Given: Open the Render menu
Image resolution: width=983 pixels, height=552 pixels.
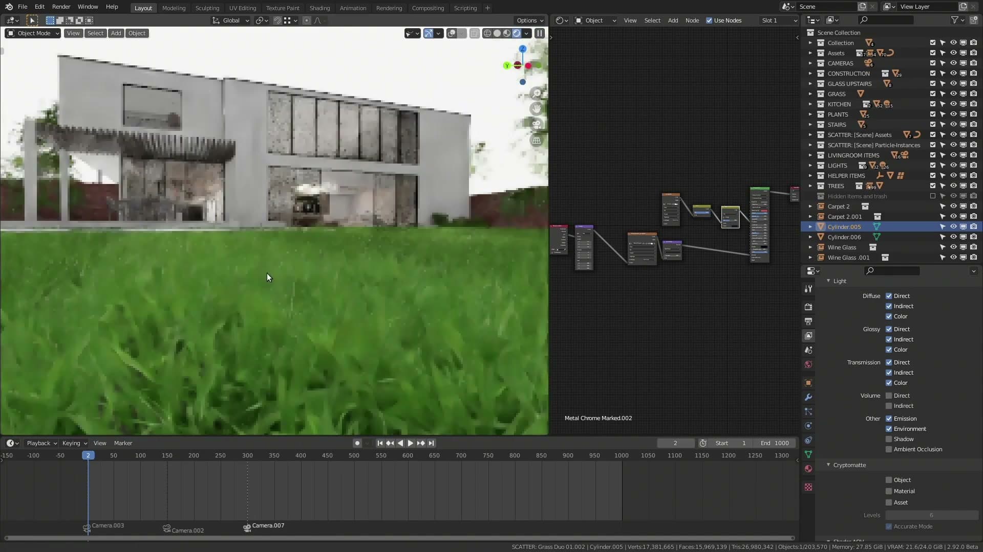Looking at the screenshot, I should 61,7.
